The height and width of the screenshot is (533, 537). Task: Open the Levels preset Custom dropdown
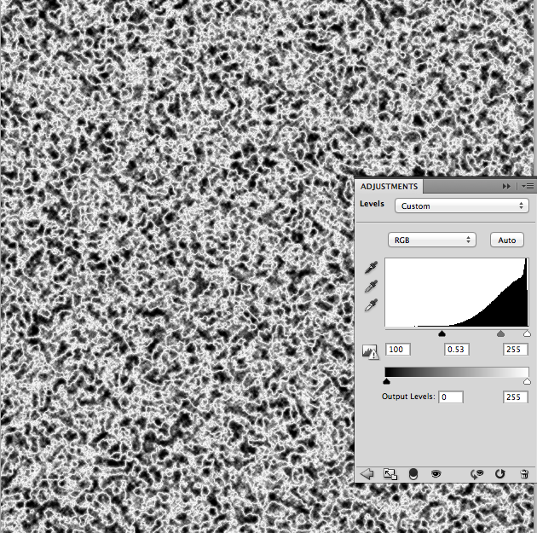461,206
